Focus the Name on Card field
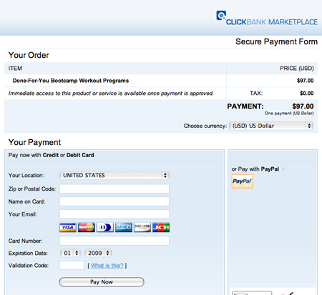Image resolution: width=322 pixels, height=295 pixels. [114, 201]
